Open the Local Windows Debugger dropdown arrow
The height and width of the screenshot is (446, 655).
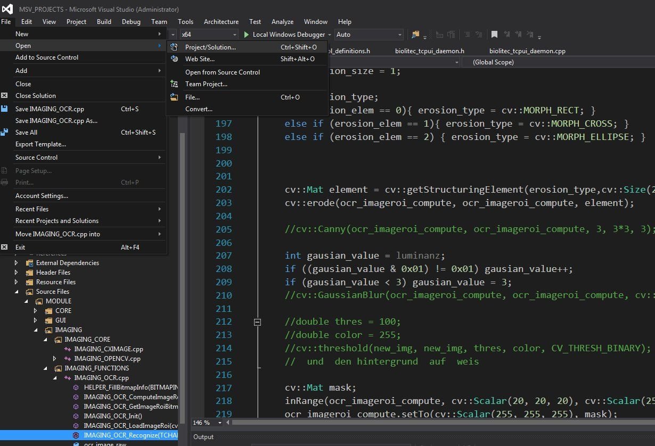click(330, 35)
